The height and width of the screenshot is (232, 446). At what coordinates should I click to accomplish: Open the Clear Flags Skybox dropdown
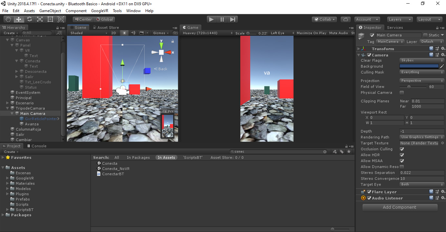pos(422,60)
